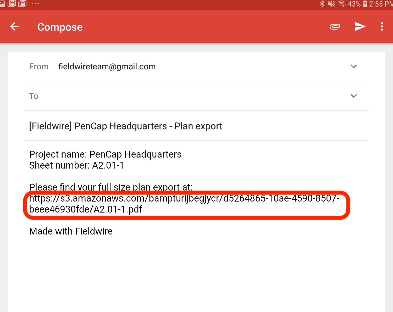Tap the Compose title in the header
The width and height of the screenshot is (393, 312).
pyautogui.click(x=60, y=26)
